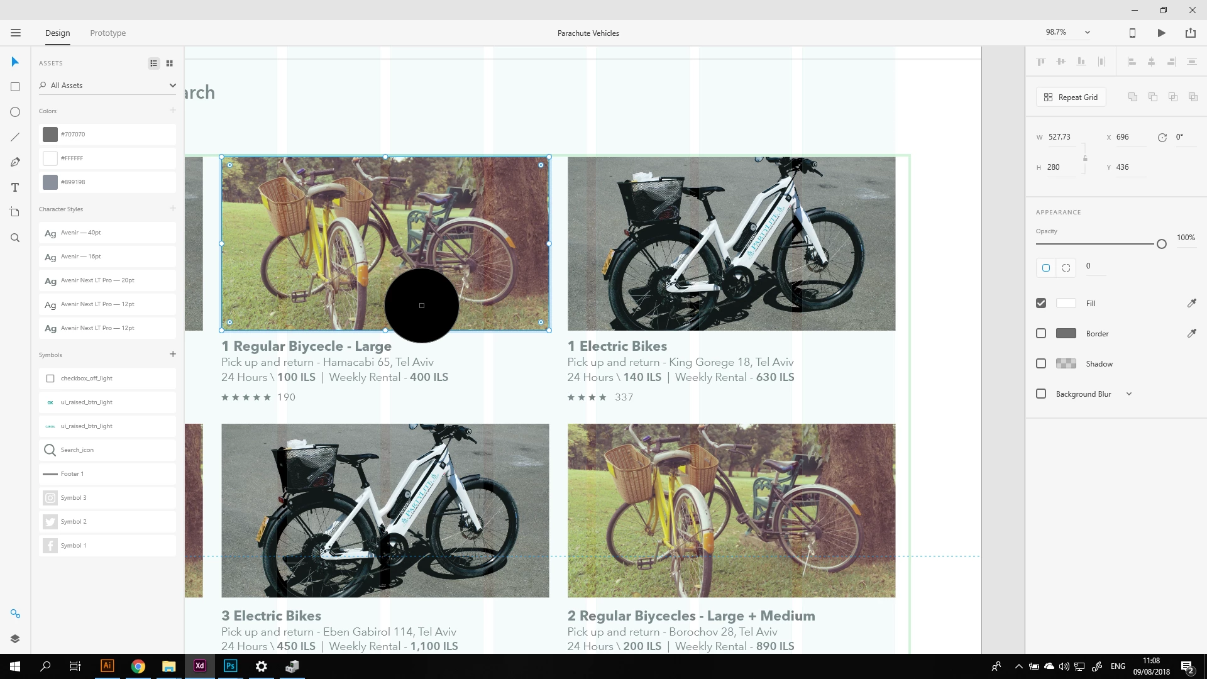The image size is (1207, 679).
Task: Click the #899198 color swatch
Action: pos(50,182)
